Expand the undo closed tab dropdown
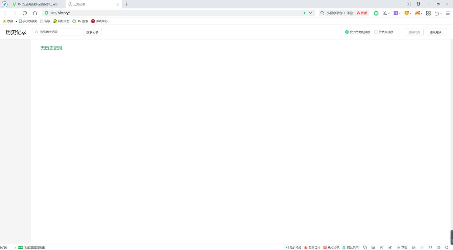Image resolution: width=453 pixels, height=250 pixels. click(441, 13)
